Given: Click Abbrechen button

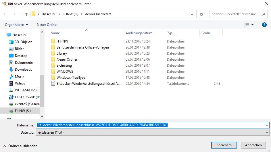Looking at the screenshot, I should [x=253, y=145].
